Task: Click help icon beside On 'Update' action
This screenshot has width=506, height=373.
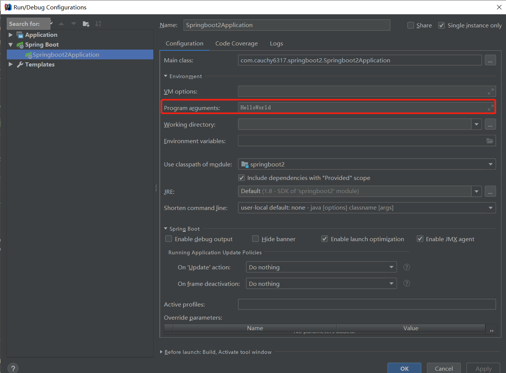Action: [406, 267]
